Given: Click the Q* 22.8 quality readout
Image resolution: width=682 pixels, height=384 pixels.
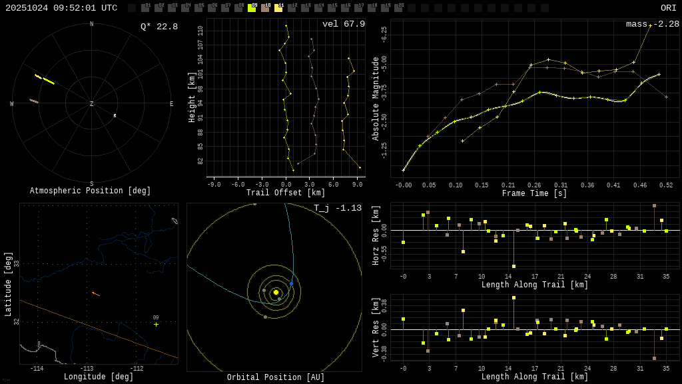Looking at the screenshot, I should pos(159,27).
